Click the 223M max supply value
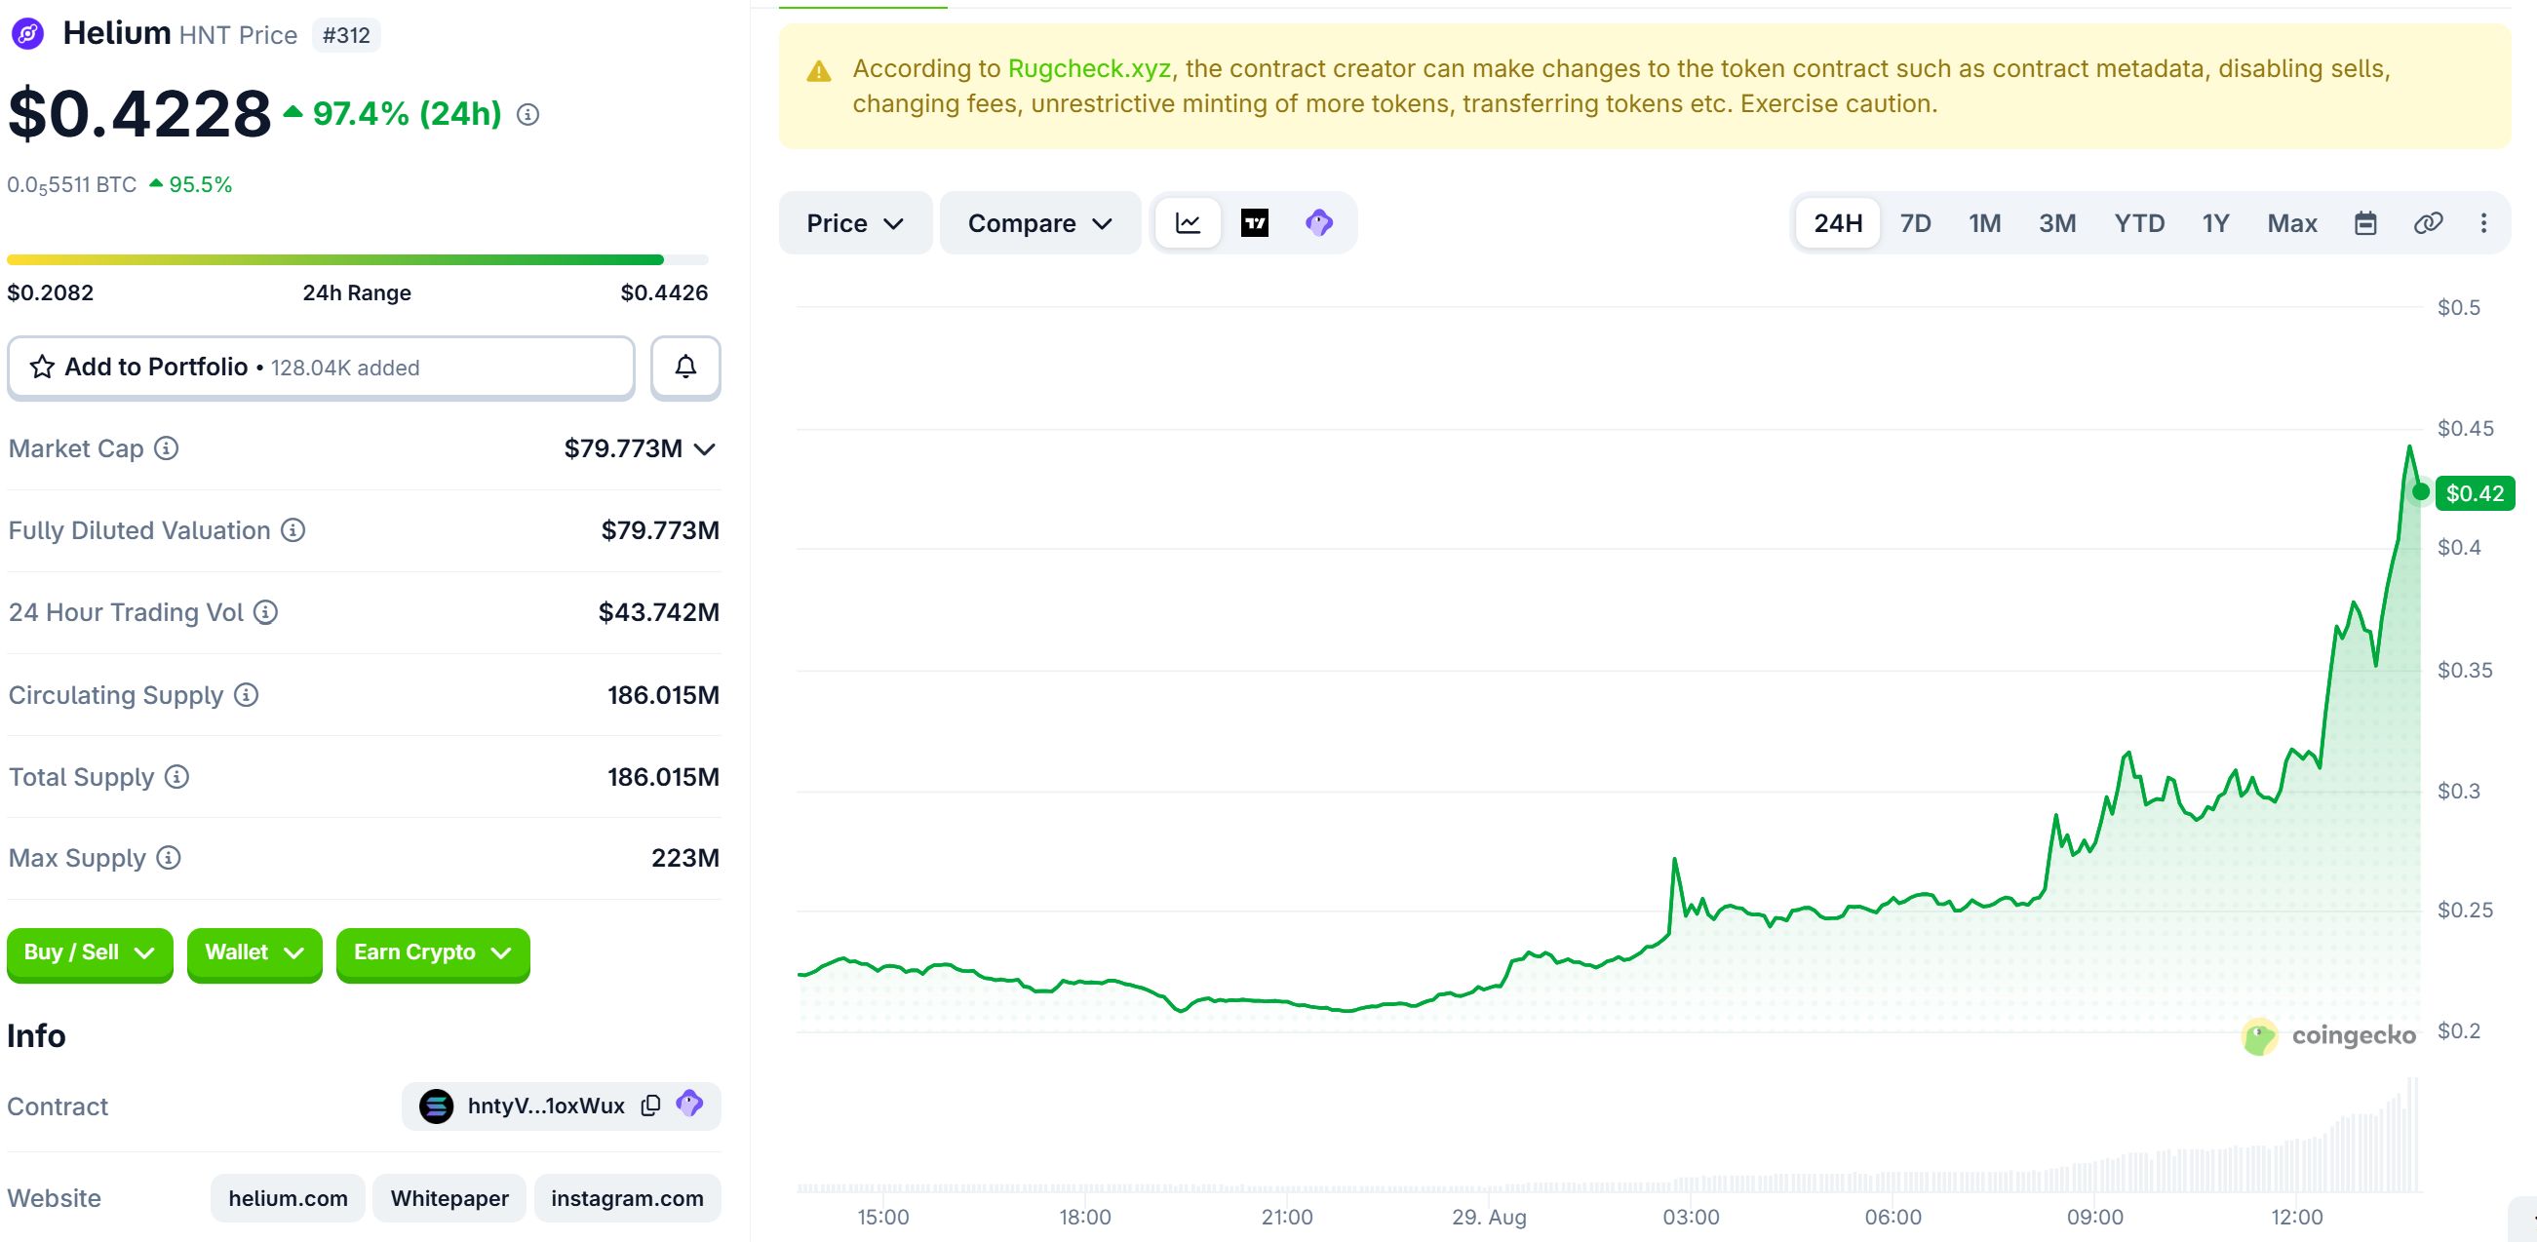The height and width of the screenshot is (1242, 2537). point(685,858)
